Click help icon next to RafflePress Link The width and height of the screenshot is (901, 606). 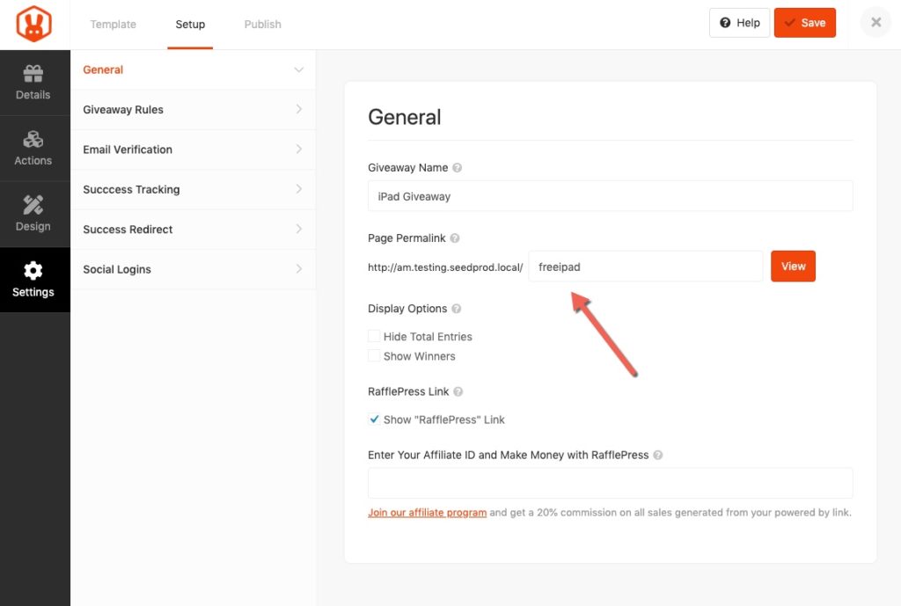click(458, 391)
